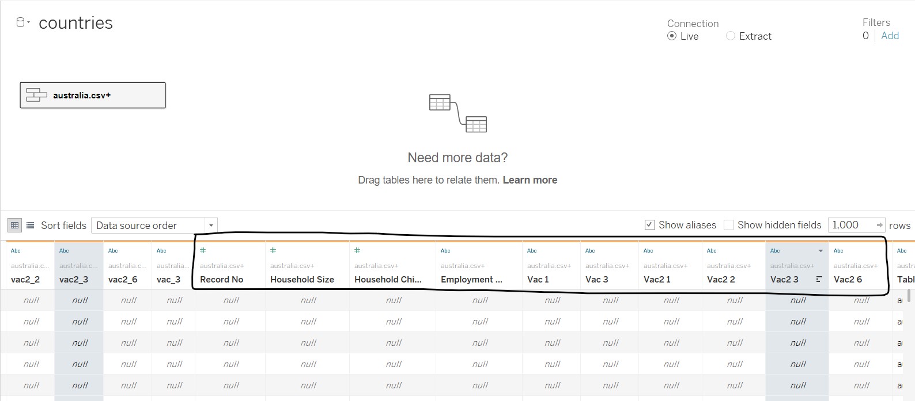
Task: Switch to grid preview view icon
Action: pyautogui.click(x=15, y=226)
